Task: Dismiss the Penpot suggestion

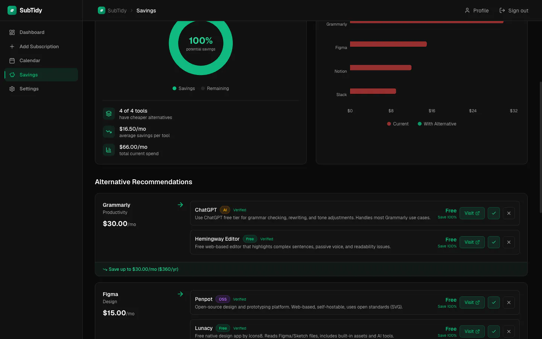Action: pos(509,302)
